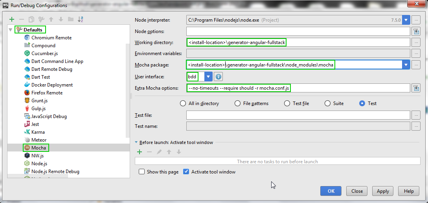Expand Extra Mocha options field icon
428x203 pixels.
[x=416, y=88]
